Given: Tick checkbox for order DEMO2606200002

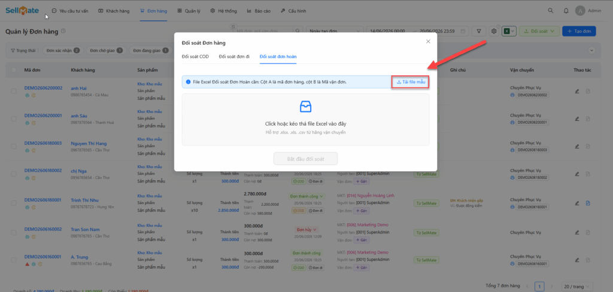Looking at the screenshot, I should 14,91.
